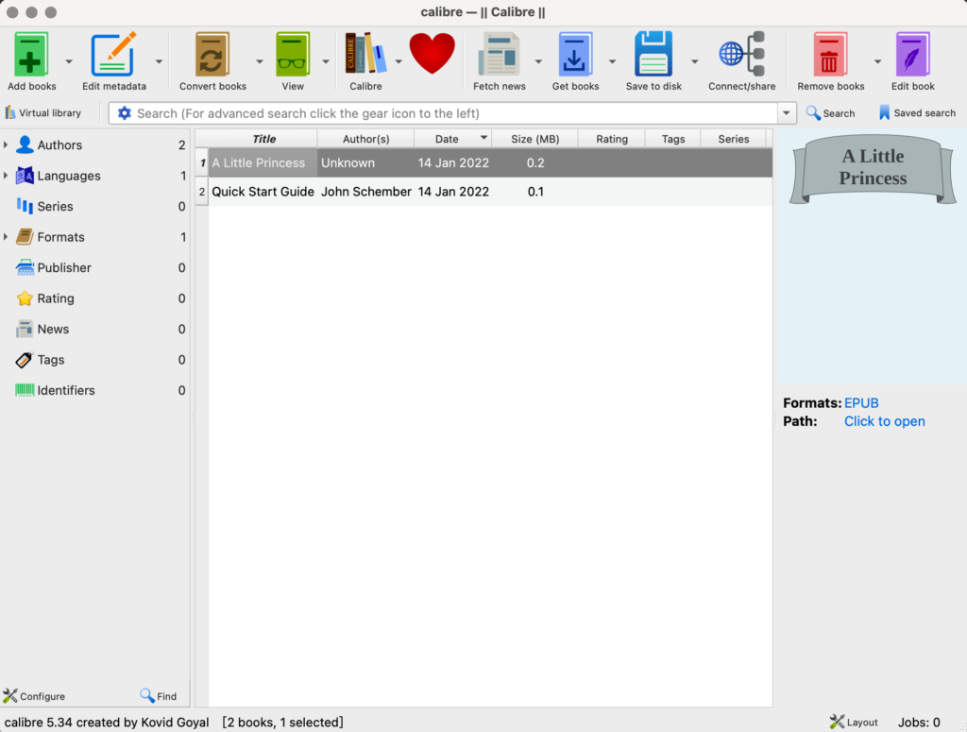Open Add books dropdown arrow
The width and height of the screenshot is (967, 732).
68,61
